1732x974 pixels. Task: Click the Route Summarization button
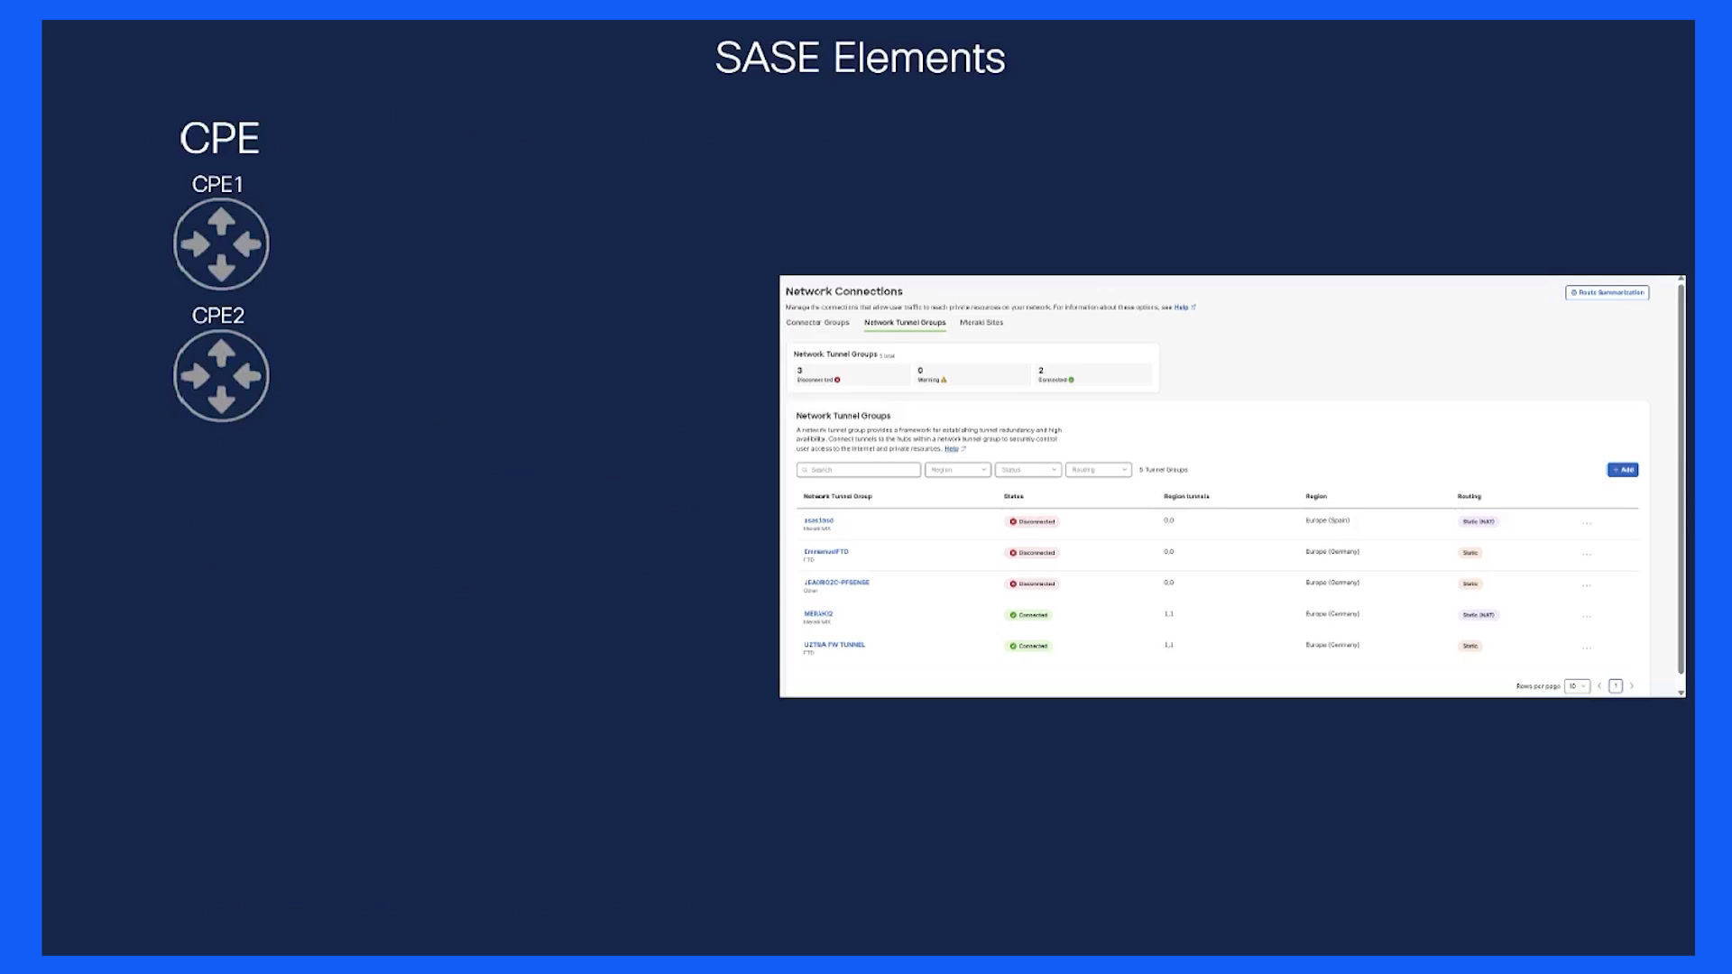pos(1608,292)
